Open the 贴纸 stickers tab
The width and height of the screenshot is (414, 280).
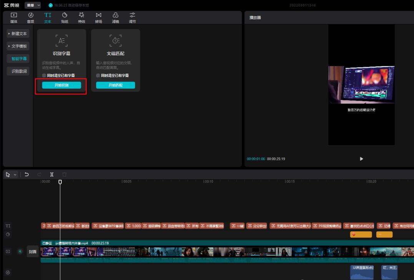[65, 18]
